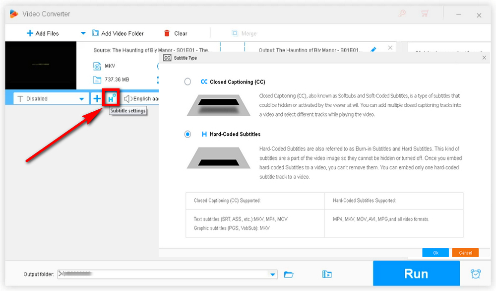
Task: Click the big Run button
Action: [x=416, y=274]
